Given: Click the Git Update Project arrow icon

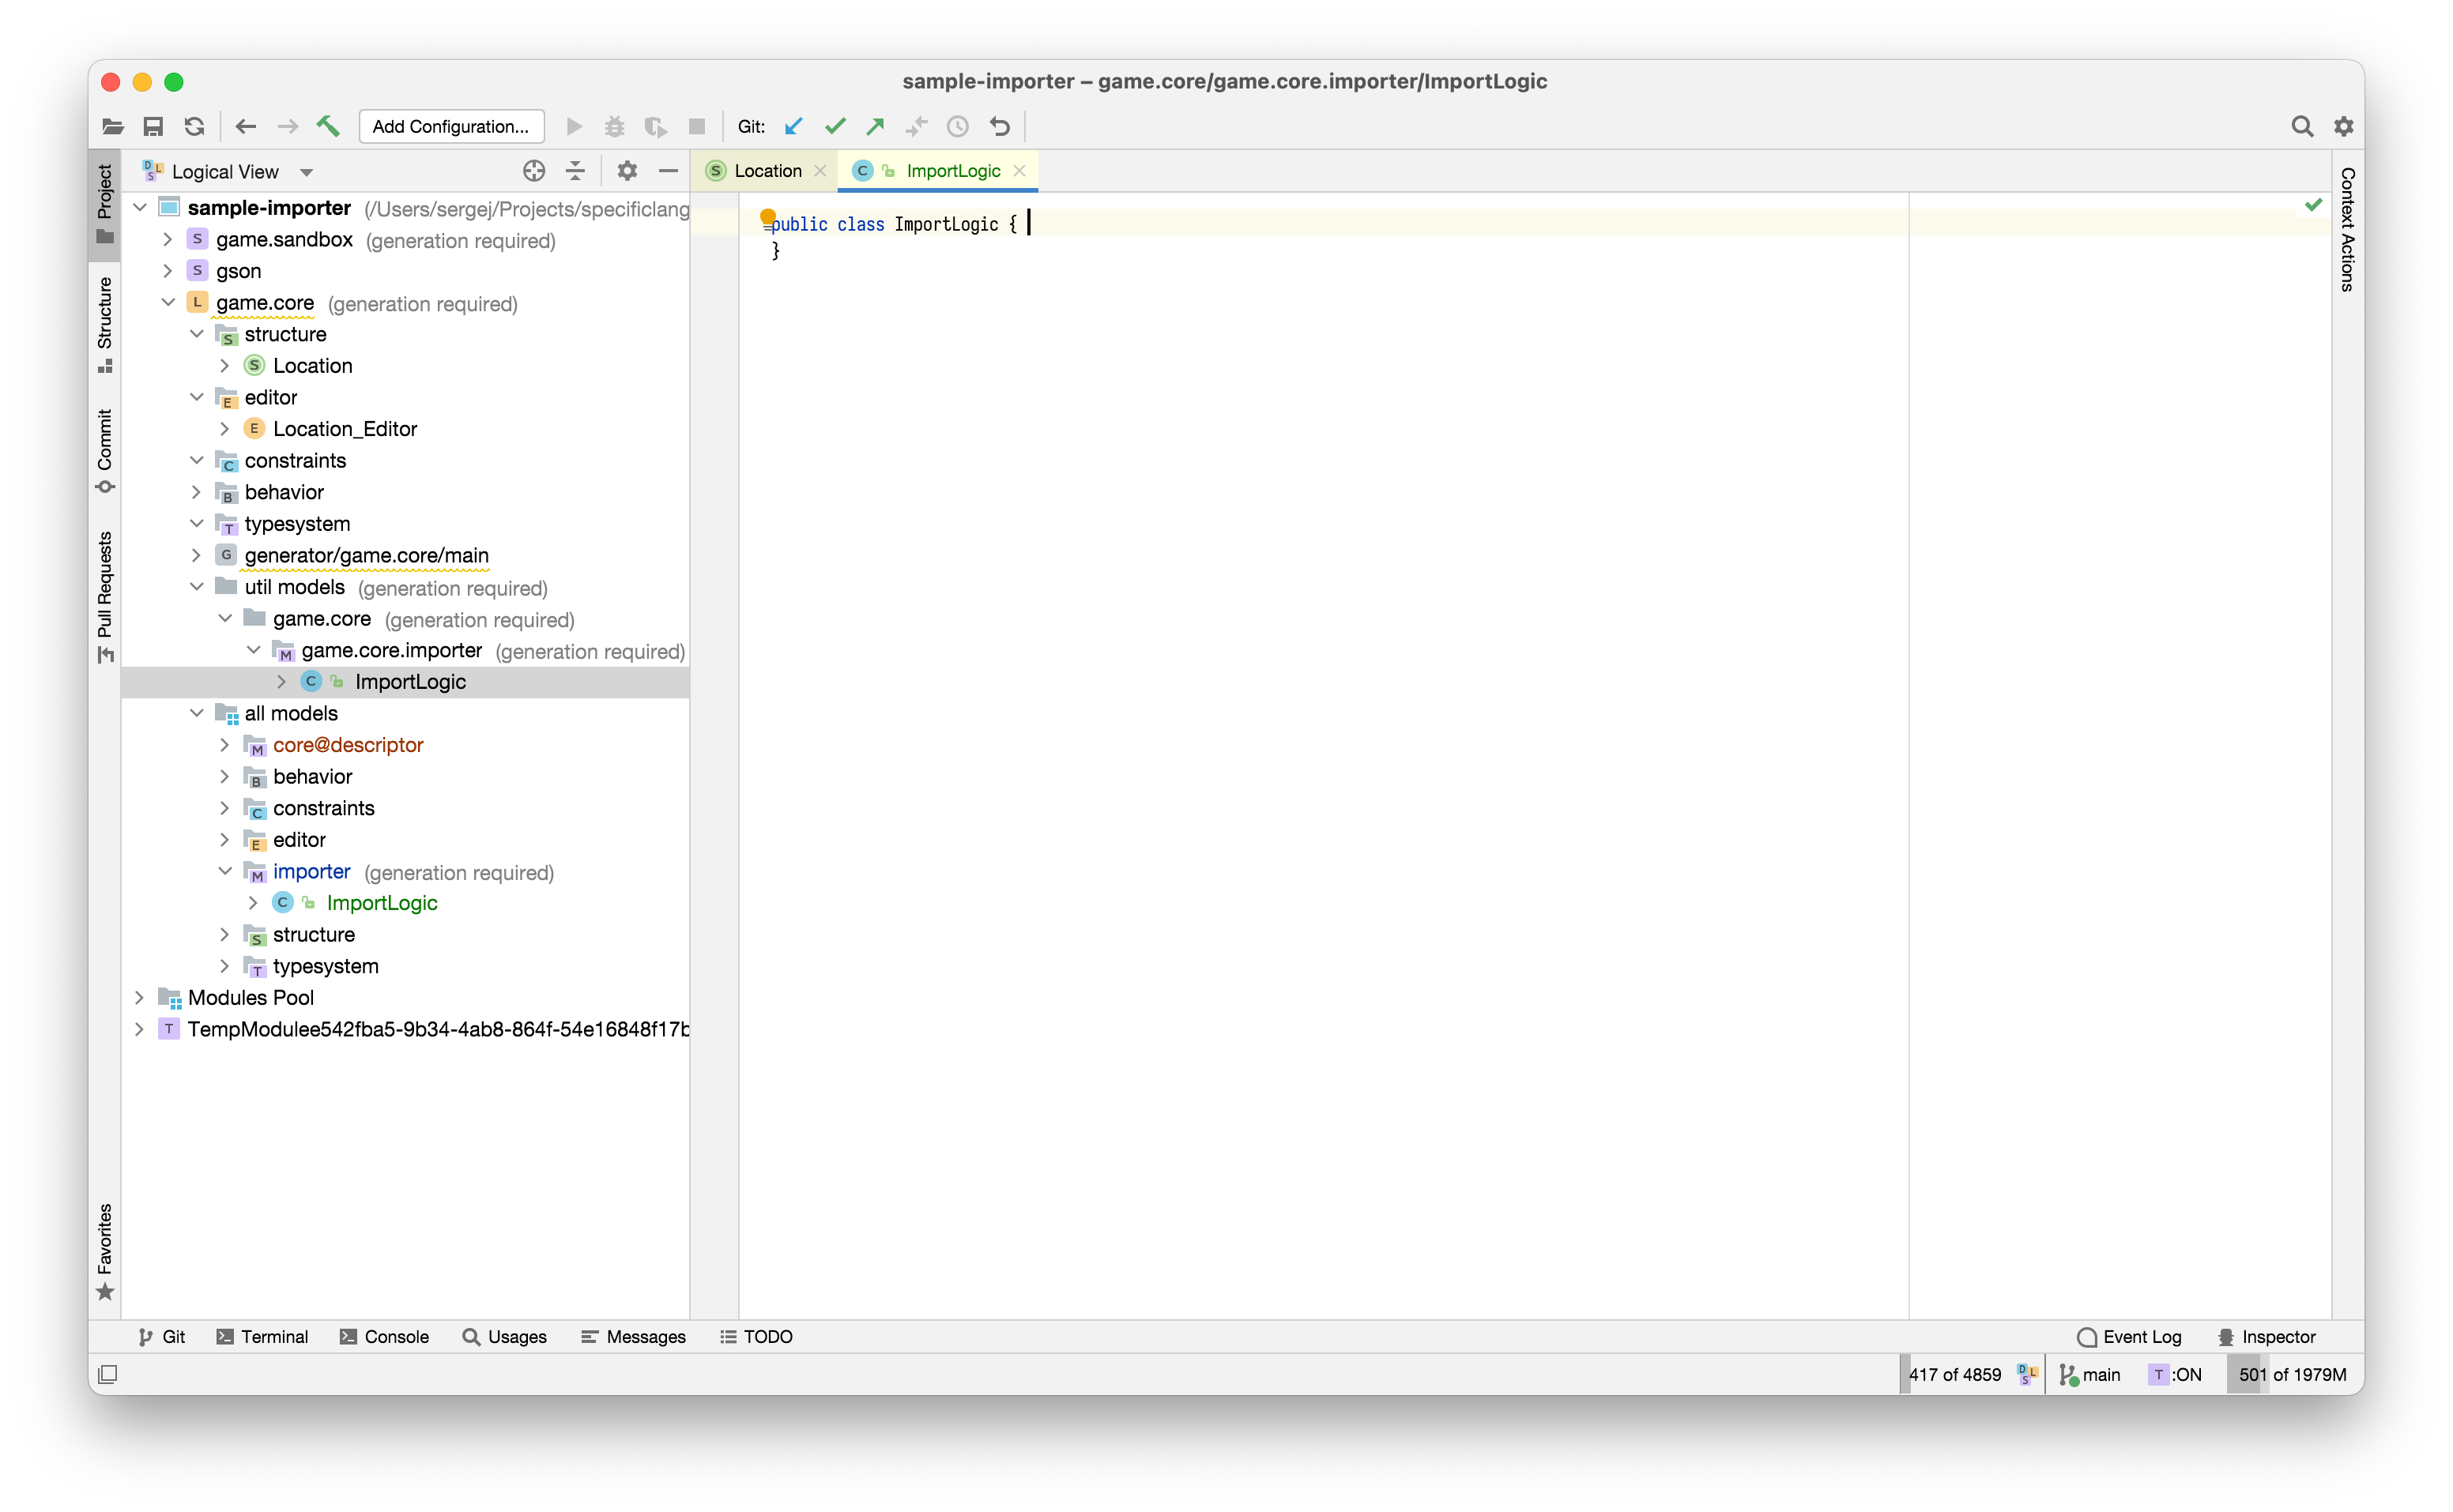Looking at the screenshot, I should 794,126.
